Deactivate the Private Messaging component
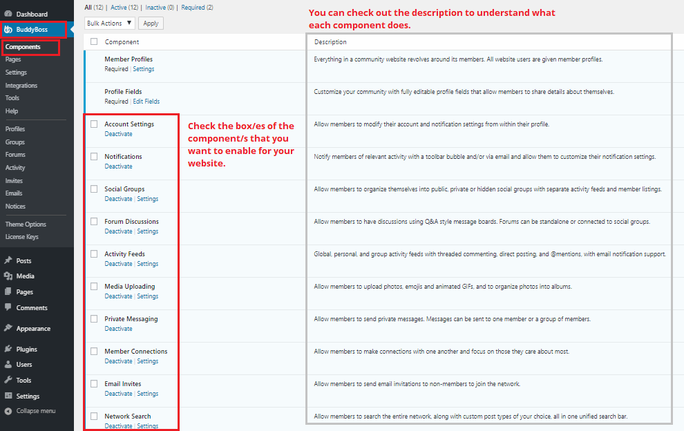 coord(118,329)
